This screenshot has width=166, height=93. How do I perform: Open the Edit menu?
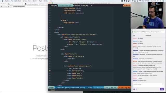tap(16, 1)
